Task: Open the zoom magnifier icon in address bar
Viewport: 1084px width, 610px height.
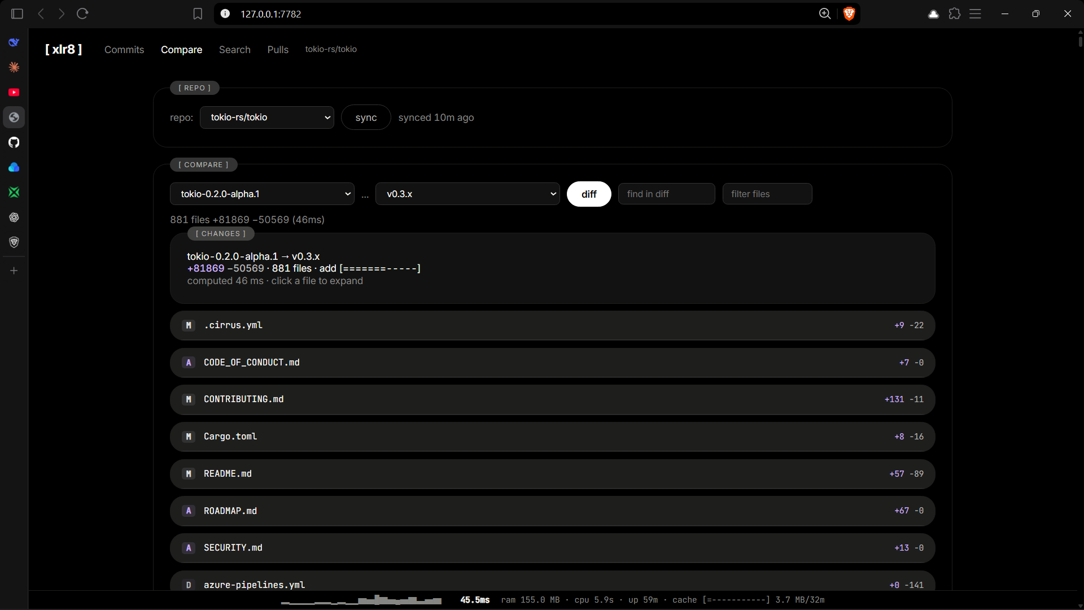Action: (825, 14)
